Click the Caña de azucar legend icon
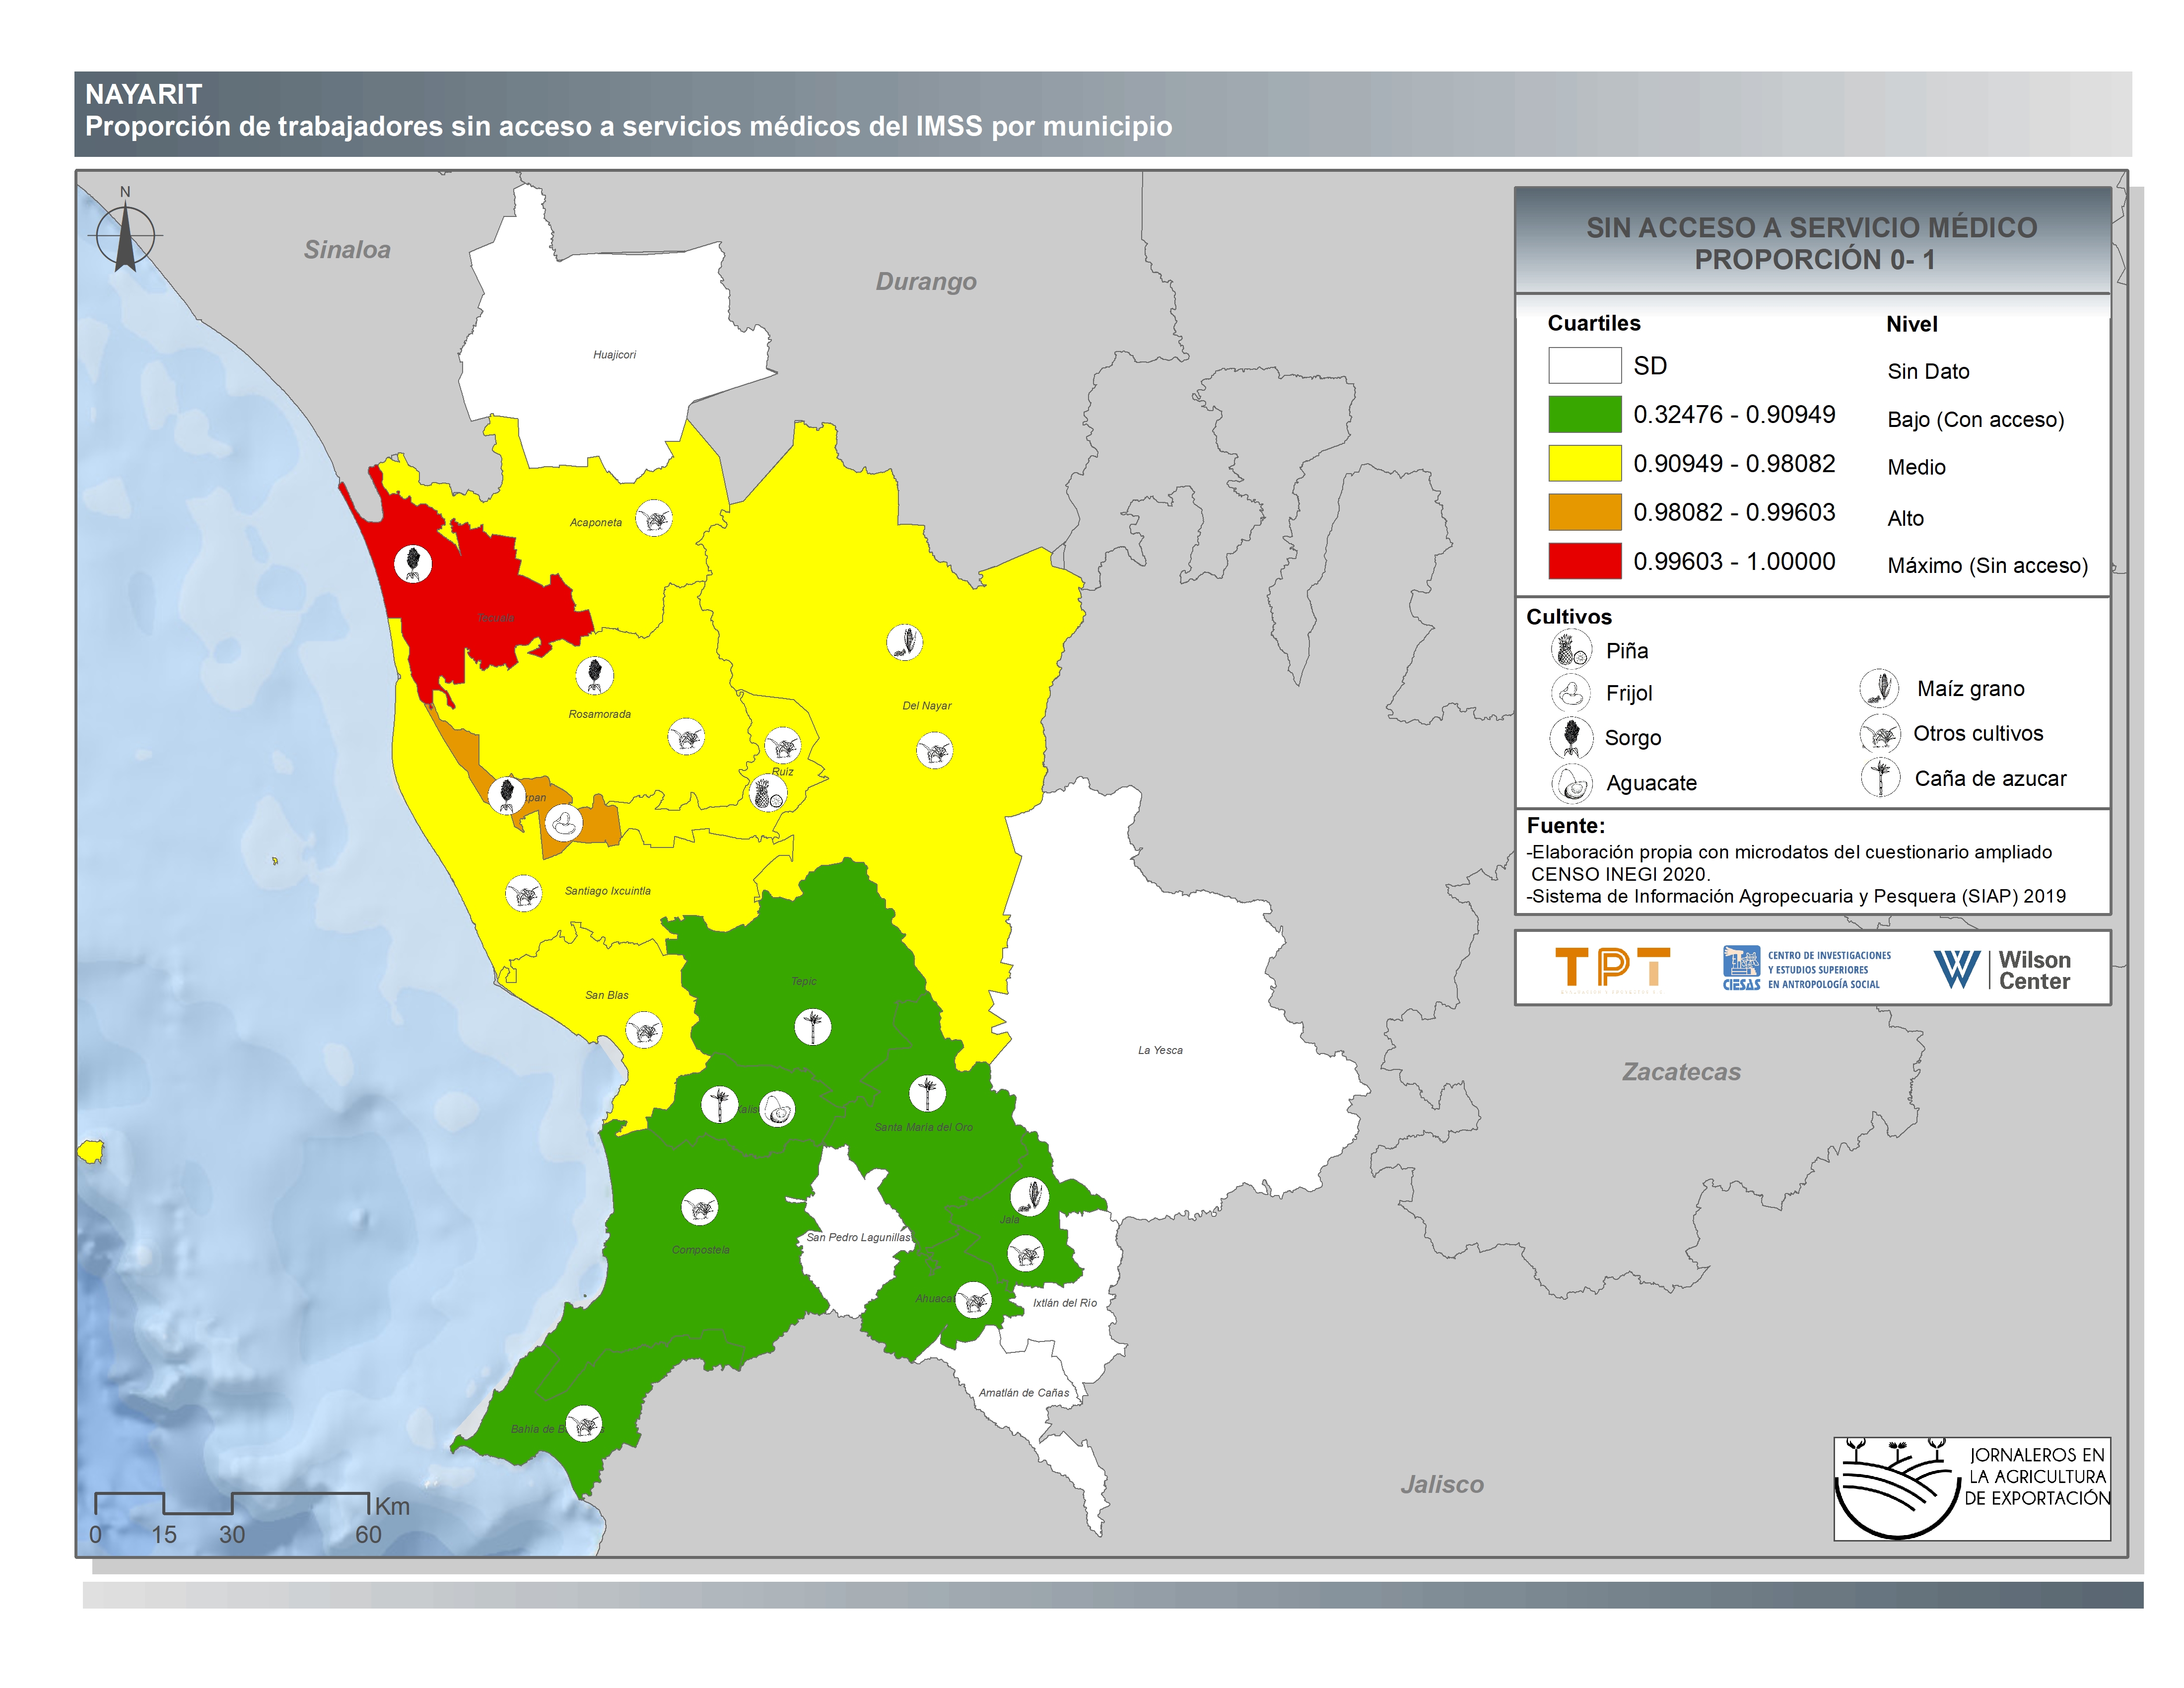Screen dimensions: 2184x1688 click(1880, 777)
